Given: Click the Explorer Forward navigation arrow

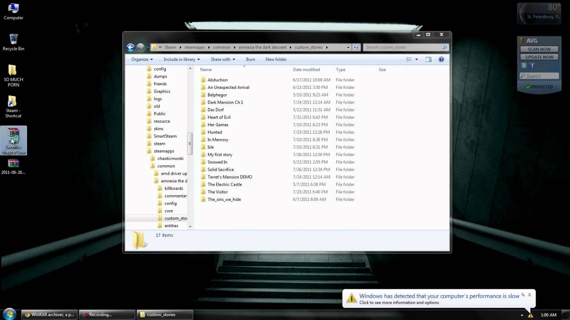Looking at the screenshot, I should (x=141, y=47).
